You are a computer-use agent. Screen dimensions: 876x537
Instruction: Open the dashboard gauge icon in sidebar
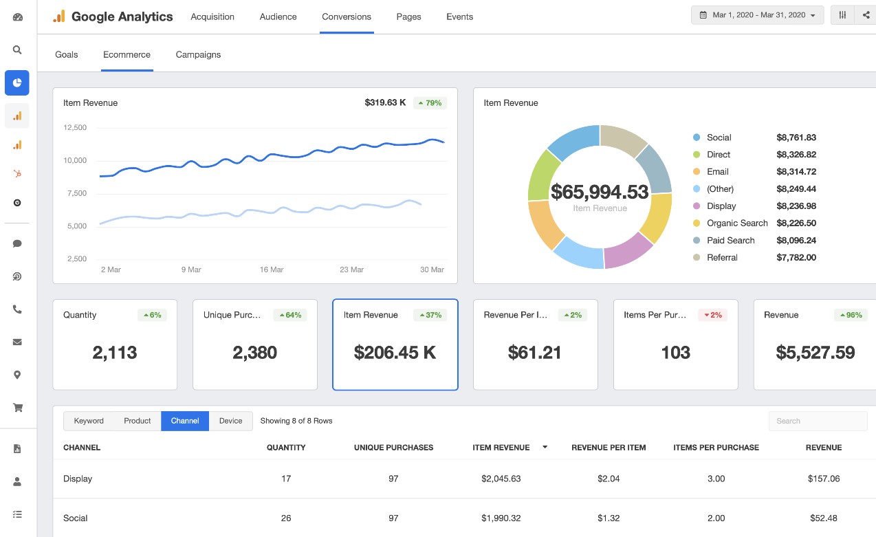[x=17, y=17]
